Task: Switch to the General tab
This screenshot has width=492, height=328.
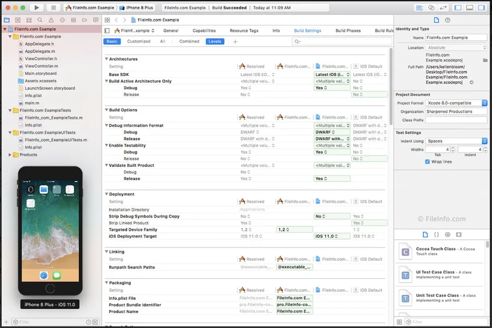Action: point(171,30)
